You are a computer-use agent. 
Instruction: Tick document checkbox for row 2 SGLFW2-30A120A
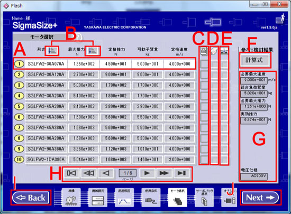204,75
